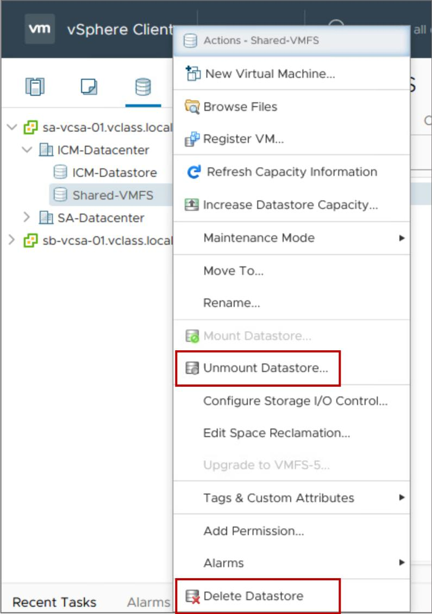This screenshot has height=614, width=432.
Task: Select the Storage inventory view icon
Action: pos(143,86)
